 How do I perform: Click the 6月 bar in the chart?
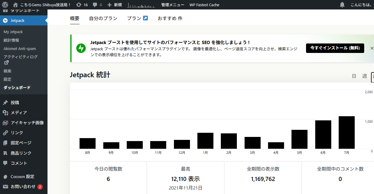click(x=323, y=135)
